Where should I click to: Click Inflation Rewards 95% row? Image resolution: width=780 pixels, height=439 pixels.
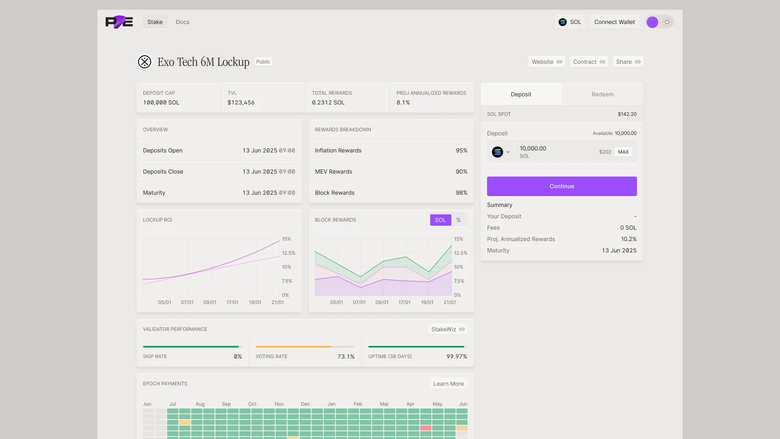coord(391,150)
